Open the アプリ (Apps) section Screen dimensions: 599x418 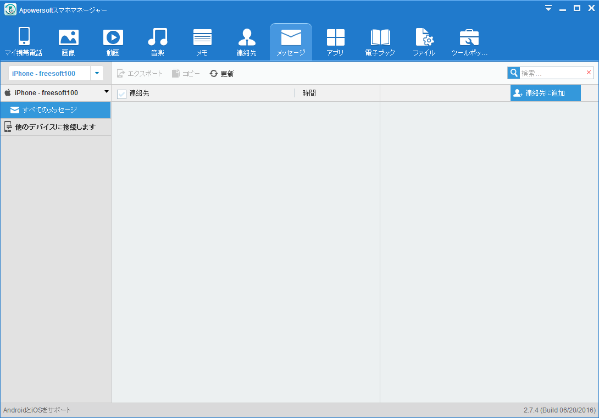point(335,41)
